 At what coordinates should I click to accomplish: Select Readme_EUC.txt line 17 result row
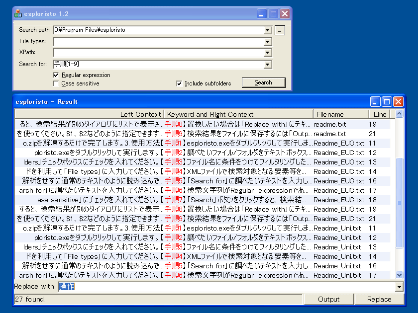203,190
